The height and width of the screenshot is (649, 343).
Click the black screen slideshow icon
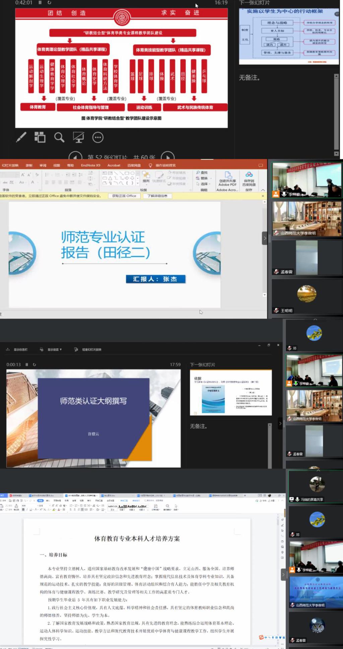click(78, 137)
